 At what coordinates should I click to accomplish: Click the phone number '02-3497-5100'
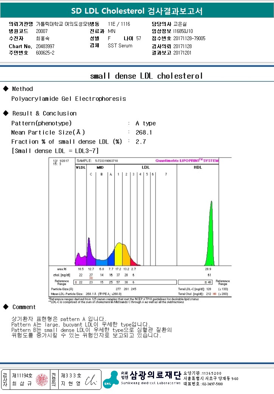pos(212,384)
